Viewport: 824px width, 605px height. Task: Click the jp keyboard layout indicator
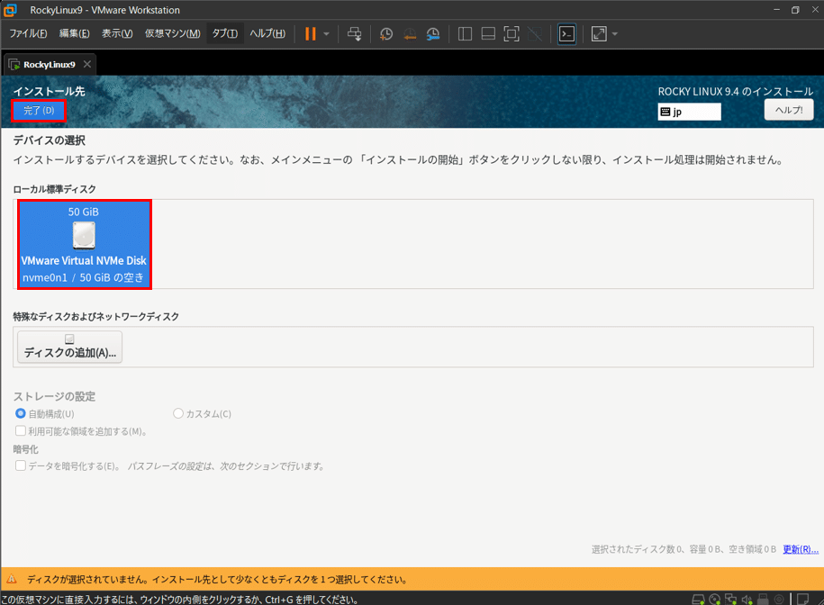(690, 112)
